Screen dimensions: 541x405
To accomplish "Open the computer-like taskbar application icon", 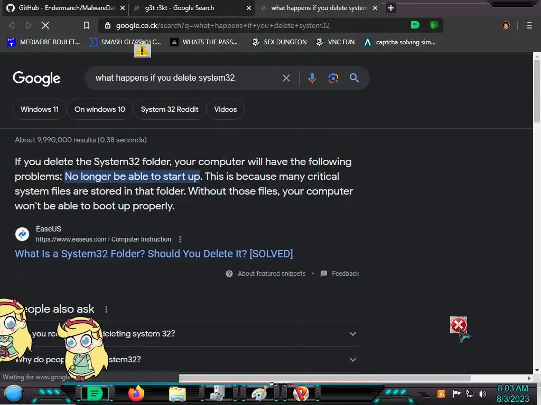I will 218,393.
